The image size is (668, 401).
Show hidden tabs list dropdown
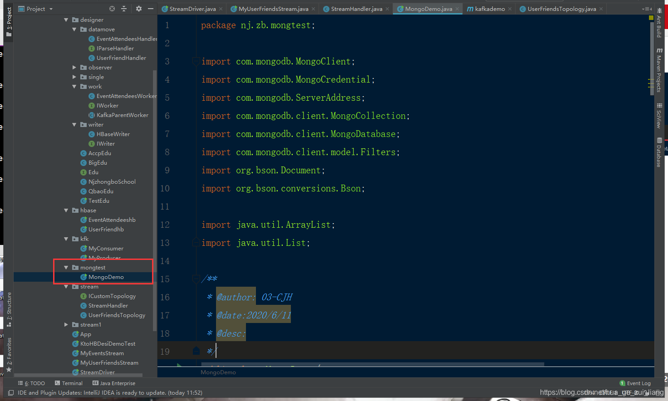(x=647, y=9)
